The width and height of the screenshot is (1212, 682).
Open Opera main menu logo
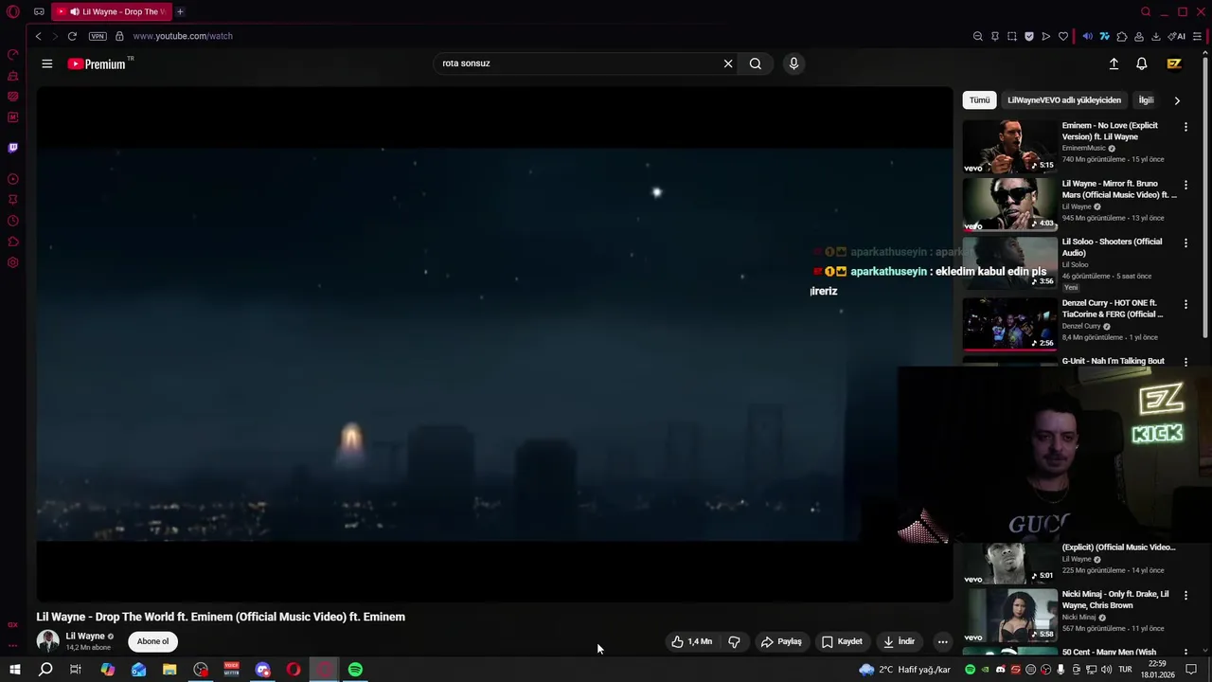pyautogui.click(x=13, y=11)
